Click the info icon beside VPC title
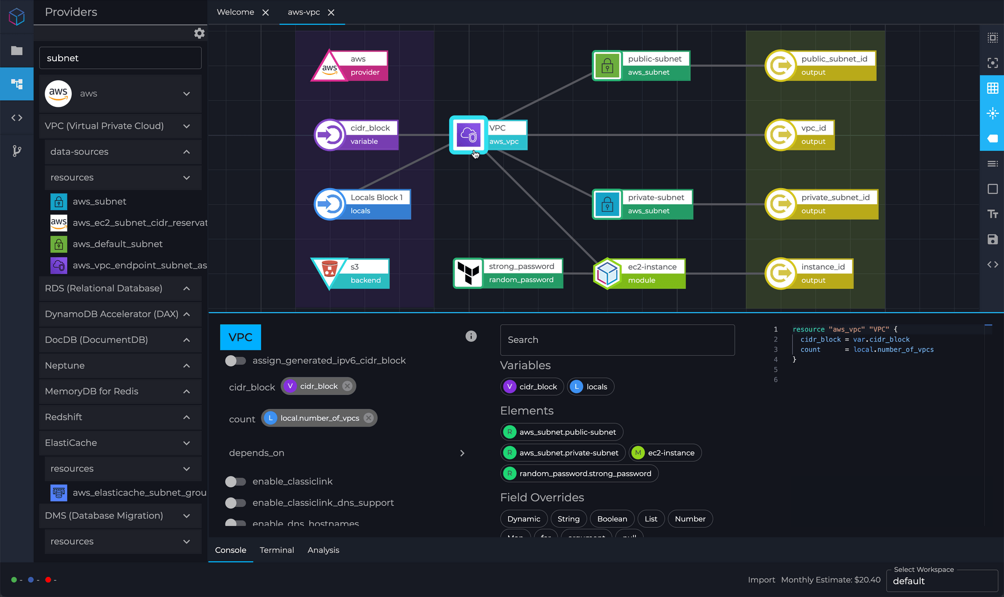The width and height of the screenshot is (1004, 597). coord(471,336)
